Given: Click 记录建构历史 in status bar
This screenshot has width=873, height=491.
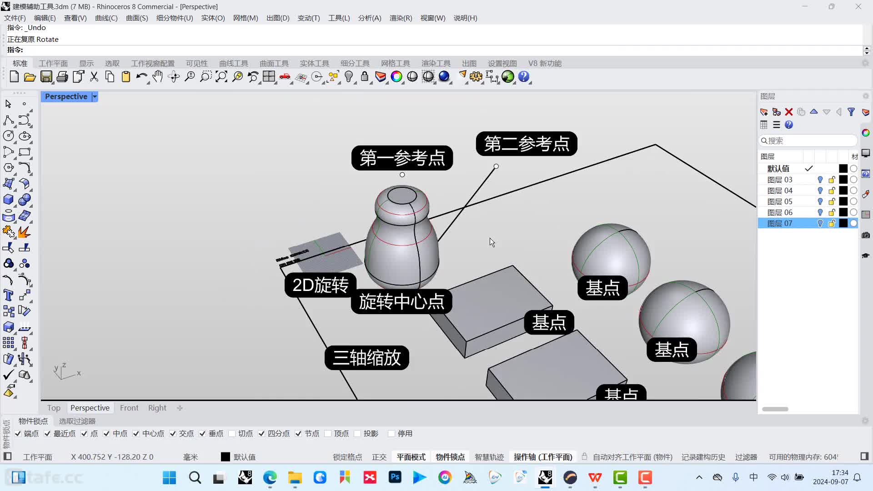Looking at the screenshot, I should (703, 457).
